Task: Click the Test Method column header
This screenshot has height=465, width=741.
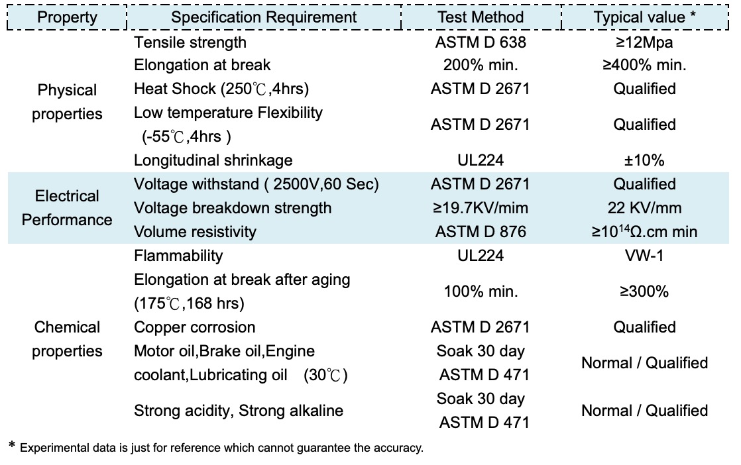Action: point(481,17)
